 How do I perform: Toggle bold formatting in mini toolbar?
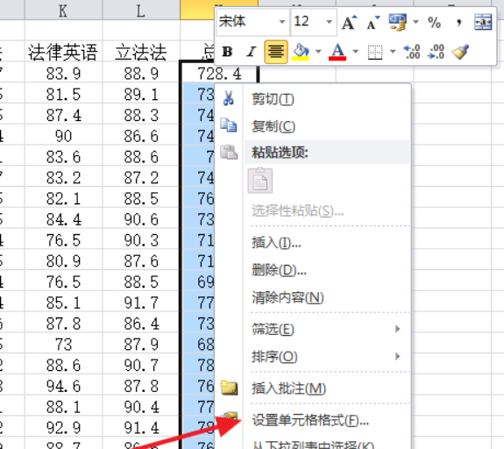point(228,52)
